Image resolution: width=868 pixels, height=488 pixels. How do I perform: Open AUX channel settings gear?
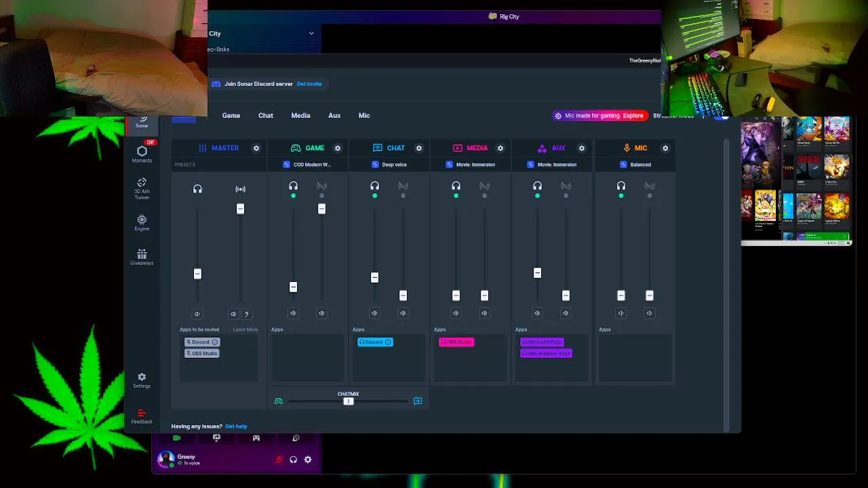pyautogui.click(x=582, y=148)
